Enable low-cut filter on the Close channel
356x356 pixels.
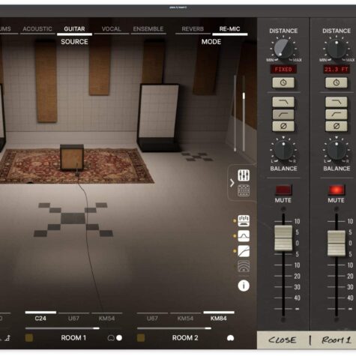283,114
